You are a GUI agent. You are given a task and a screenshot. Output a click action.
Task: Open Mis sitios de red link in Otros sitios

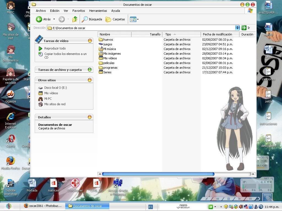click(x=55, y=104)
